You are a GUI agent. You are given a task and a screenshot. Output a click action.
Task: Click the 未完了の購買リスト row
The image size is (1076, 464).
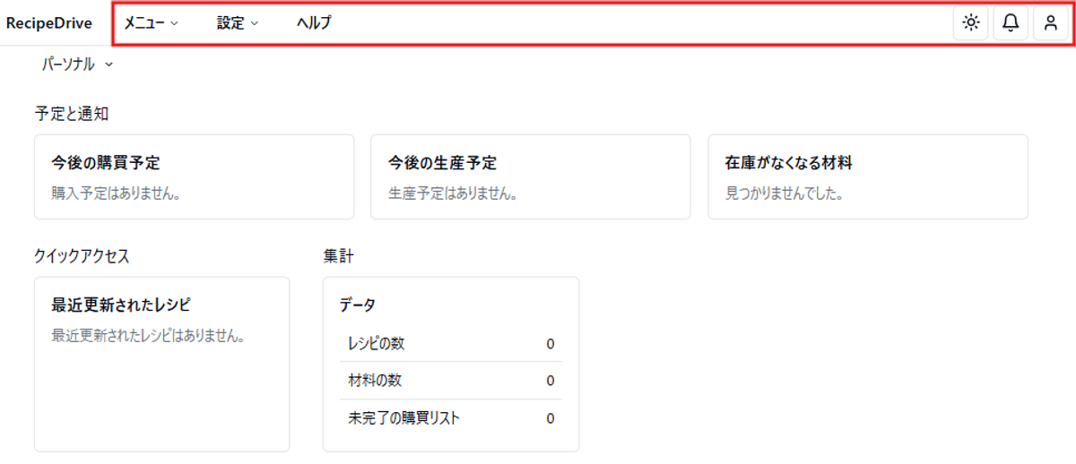coord(451,418)
